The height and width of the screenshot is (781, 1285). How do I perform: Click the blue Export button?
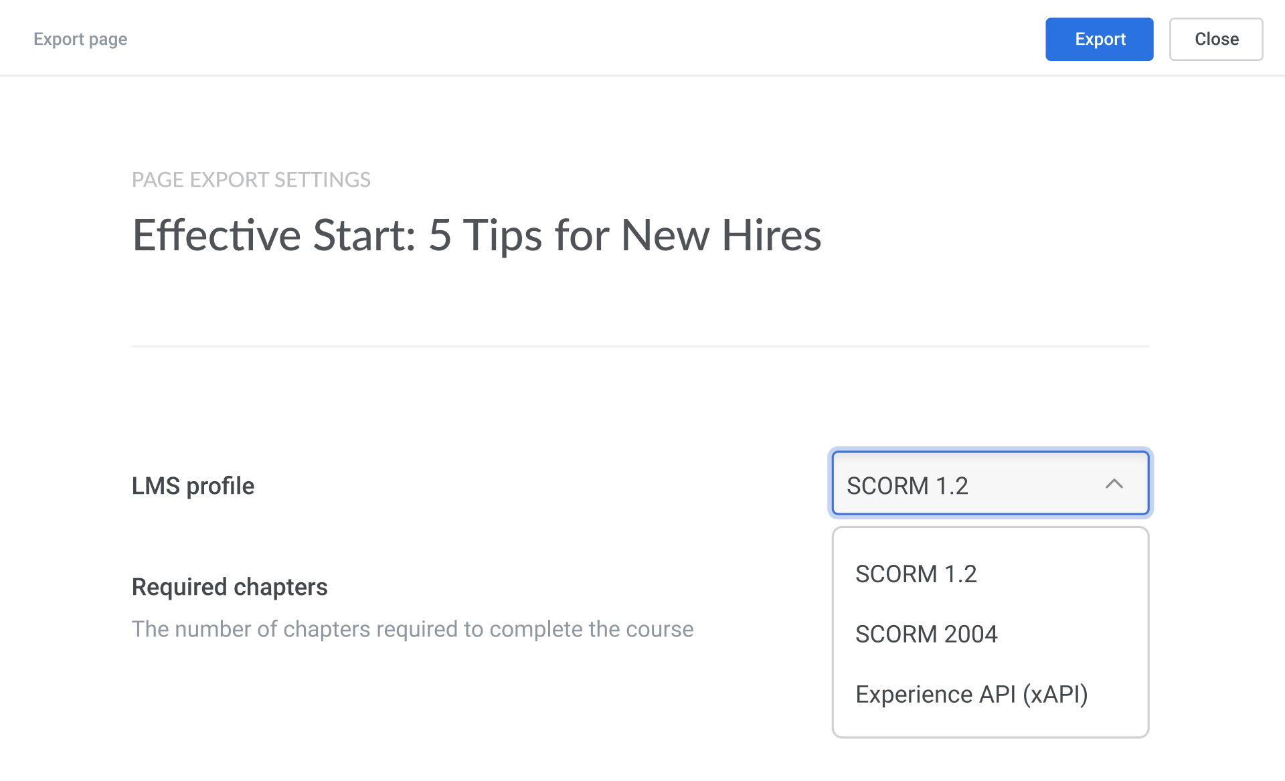[1099, 39]
